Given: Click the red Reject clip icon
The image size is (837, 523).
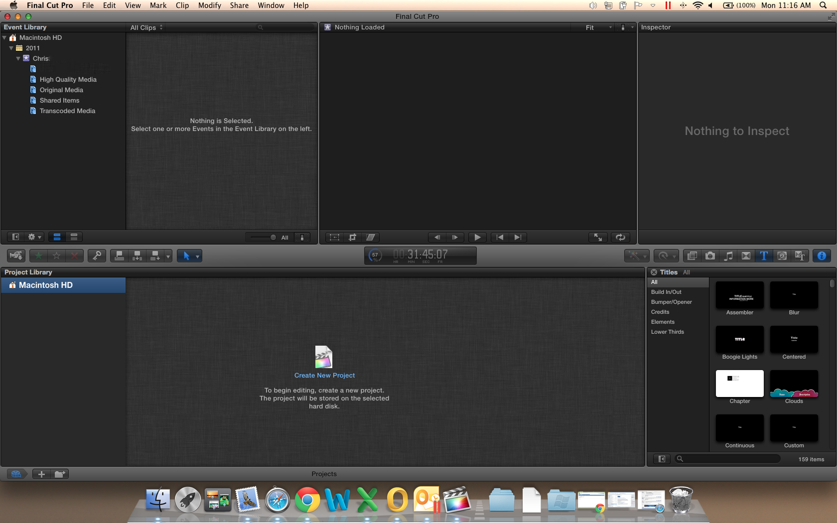Looking at the screenshot, I should click(x=74, y=256).
